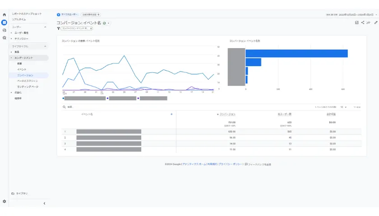Click 比較対象を追加 button
The width and height of the screenshot is (379, 216).
(91, 14)
